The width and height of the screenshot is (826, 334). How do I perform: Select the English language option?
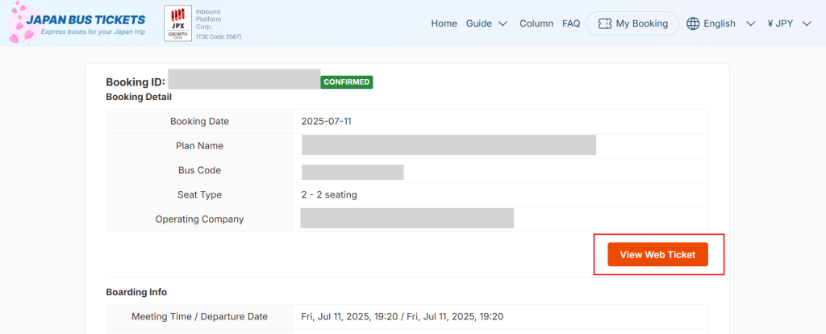720,23
